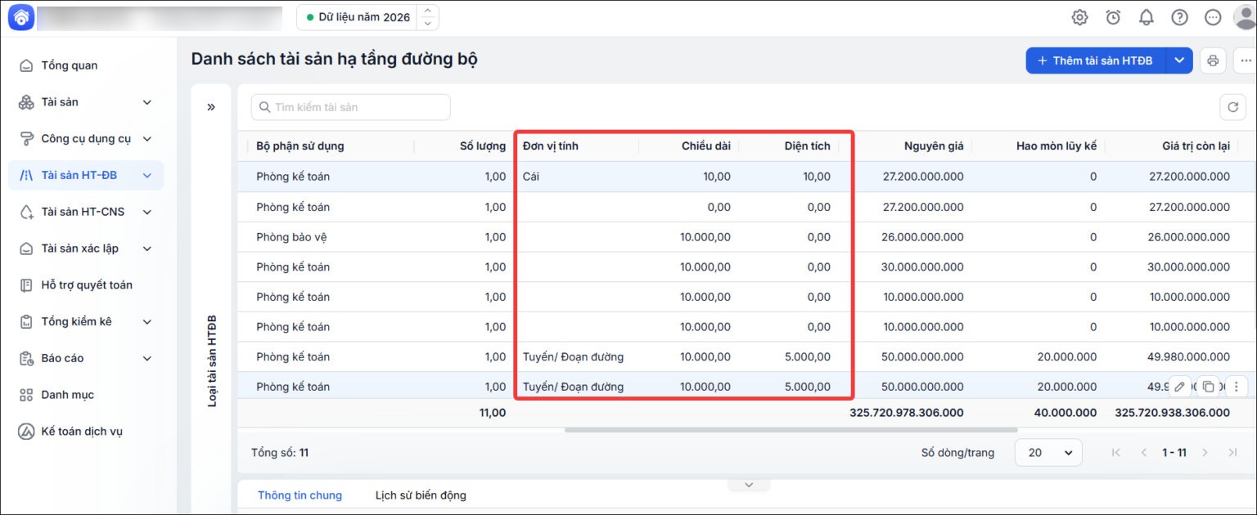Viewport: 1257px width, 515px height.
Task: Expand the Tài sản submenu chevron
Action: [147, 102]
